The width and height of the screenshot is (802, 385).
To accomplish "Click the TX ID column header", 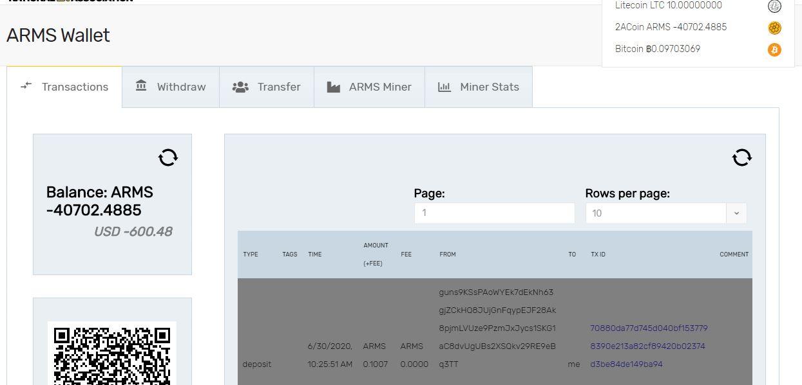I will click(x=598, y=255).
